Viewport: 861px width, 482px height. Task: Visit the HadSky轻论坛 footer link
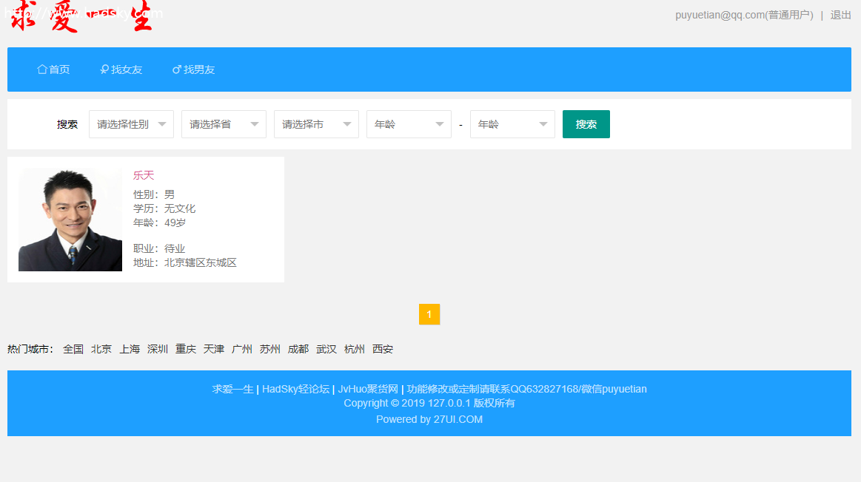coord(295,389)
